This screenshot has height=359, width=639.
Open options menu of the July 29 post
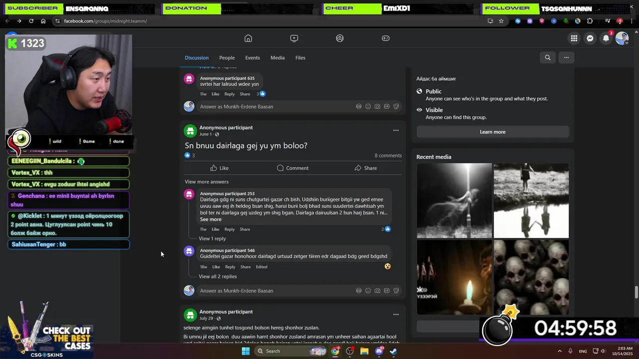[396, 315]
